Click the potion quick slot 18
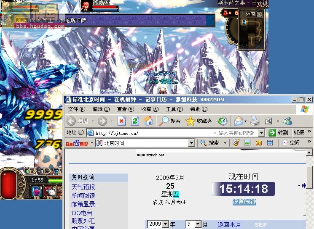The width and height of the screenshot is (314, 229). [x=36, y=192]
